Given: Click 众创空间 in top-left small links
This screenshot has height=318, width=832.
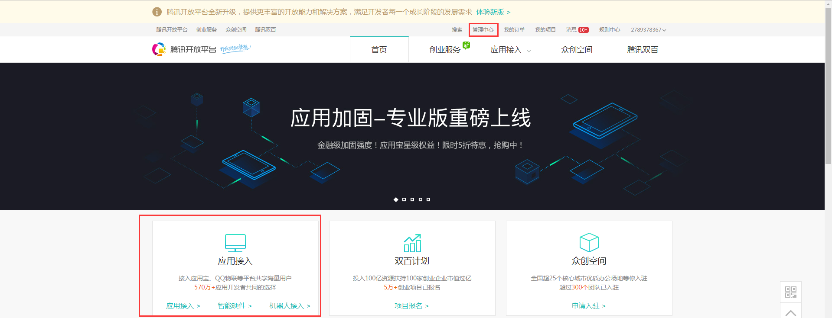Looking at the screenshot, I should point(236,30).
